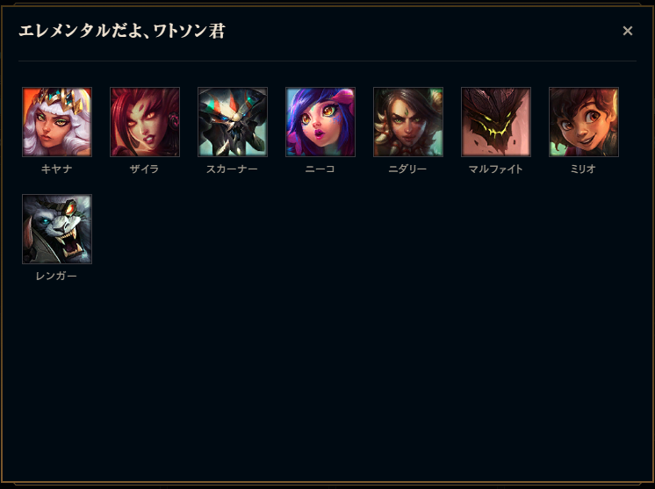Click the ザイラ name label
The width and height of the screenshot is (655, 489).
click(145, 169)
